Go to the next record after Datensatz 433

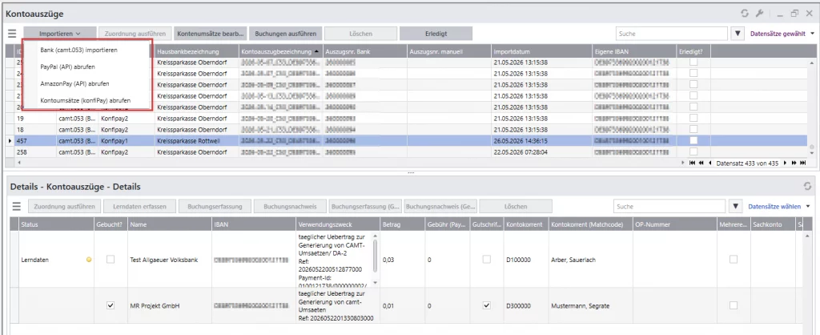785,163
